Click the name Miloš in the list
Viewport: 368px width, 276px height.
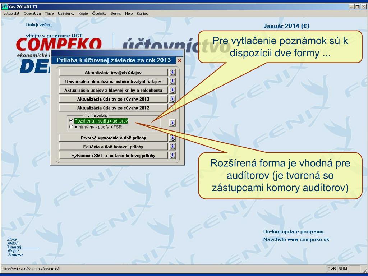click(13, 243)
